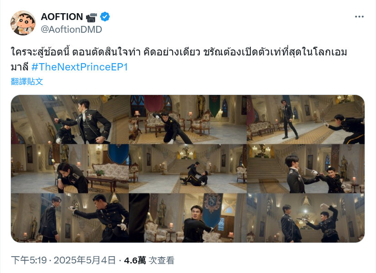Open top-right dagger lunge frame
The height and width of the screenshot is (273, 376).
pyautogui.click(x=306, y=119)
